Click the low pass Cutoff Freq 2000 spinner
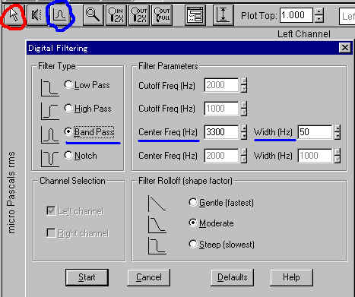 coord(244,85)
